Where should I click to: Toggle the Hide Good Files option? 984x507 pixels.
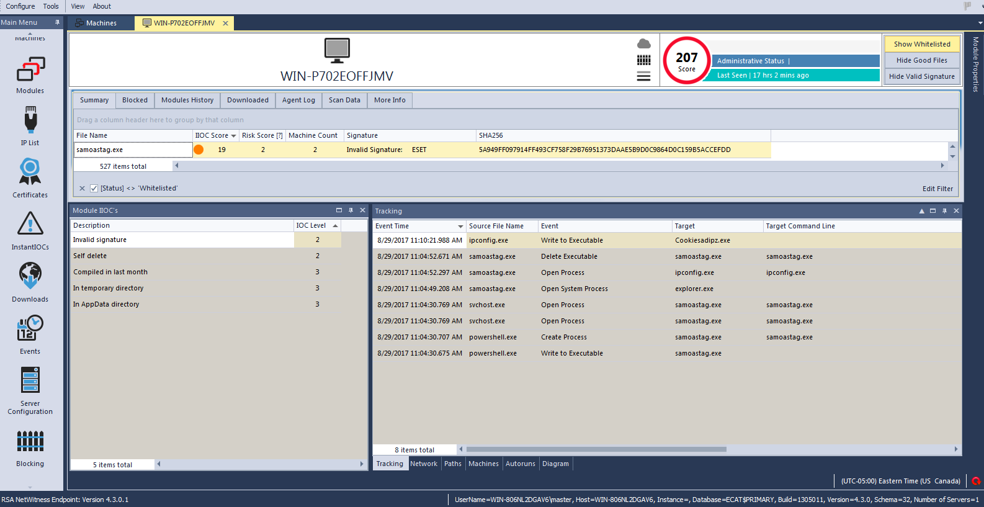click(x=921, y=60)
